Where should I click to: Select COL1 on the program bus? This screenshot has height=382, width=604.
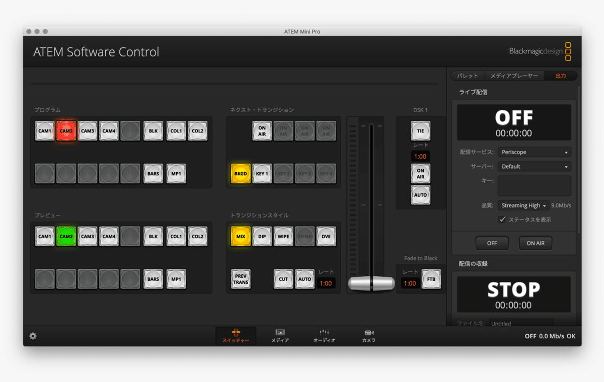point(176,131)
